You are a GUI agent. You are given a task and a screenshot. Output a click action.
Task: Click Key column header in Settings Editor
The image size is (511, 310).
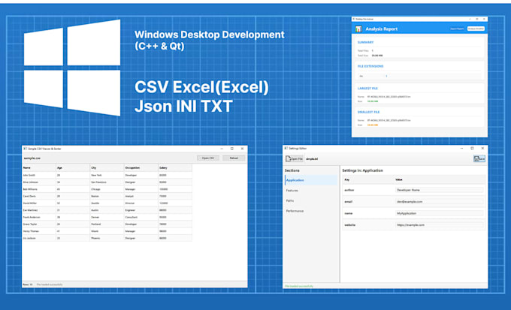click(x=346, y=179)
